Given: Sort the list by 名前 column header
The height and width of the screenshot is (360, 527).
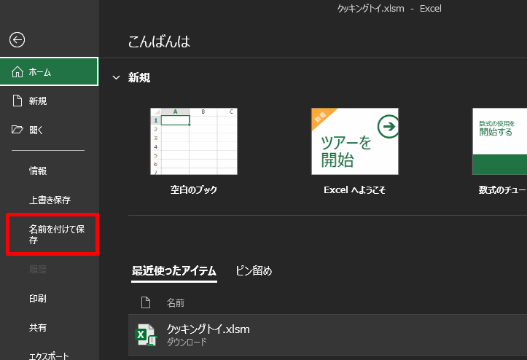Looking at the screenshot, I should (x=176, y=302).
